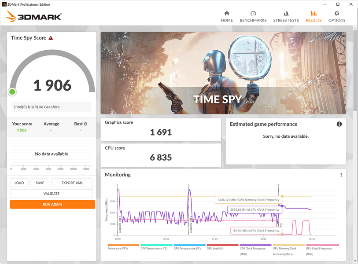
Task: Click the CPU score value 6 835
Action: [161, 158]
